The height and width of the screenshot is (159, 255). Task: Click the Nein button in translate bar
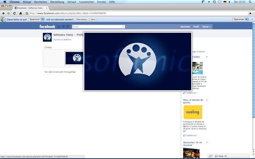(93, 19)
